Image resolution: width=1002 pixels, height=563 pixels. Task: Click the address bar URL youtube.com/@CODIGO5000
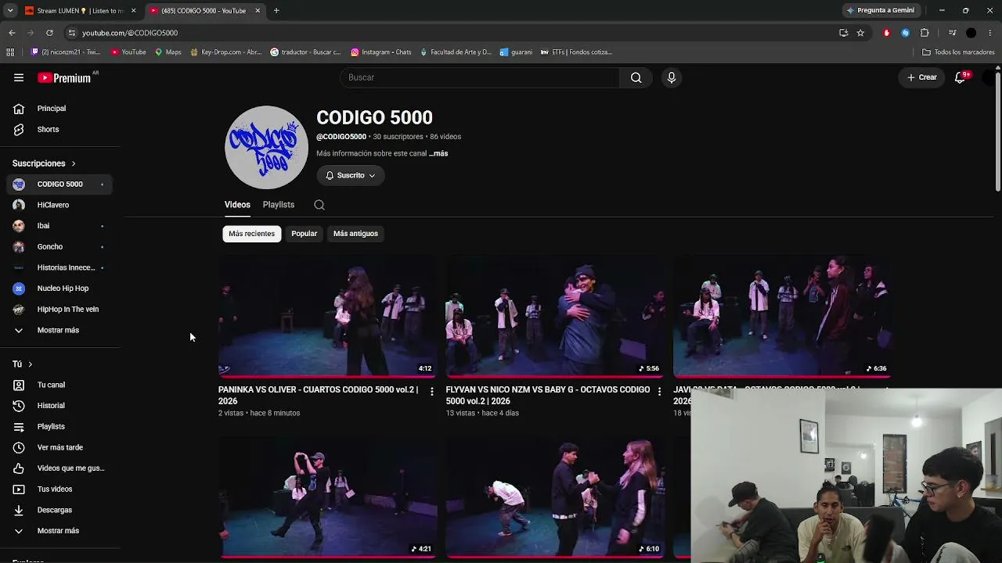(130, 33)
